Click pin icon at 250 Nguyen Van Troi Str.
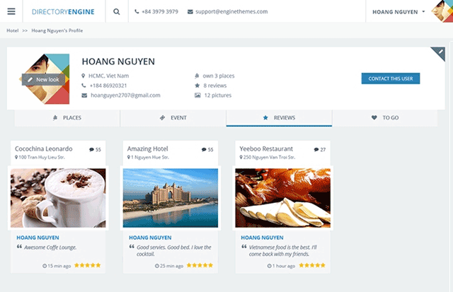453x292 pixels. [241, 157]
